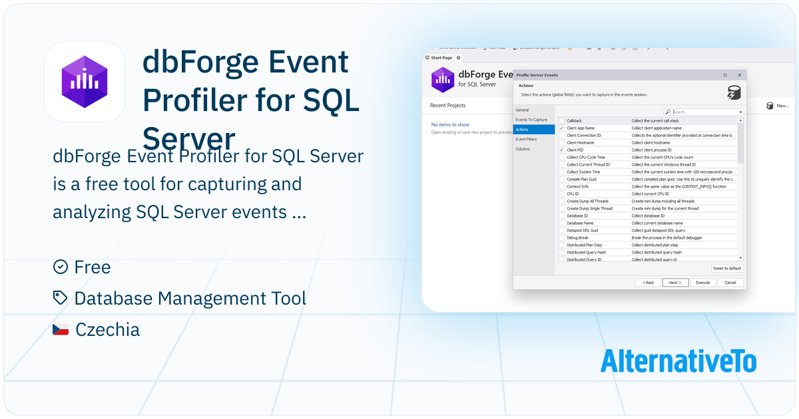Open the General page in the dialog sidebar
The width and height of the screenshot is (799, 419).
coord(533,110)
